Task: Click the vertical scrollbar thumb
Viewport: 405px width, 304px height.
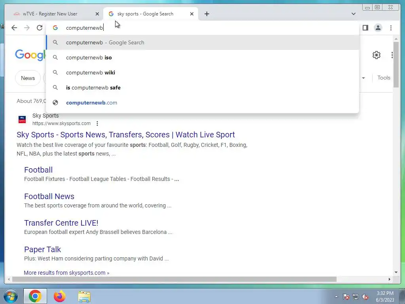Action: tap(396, 65)
